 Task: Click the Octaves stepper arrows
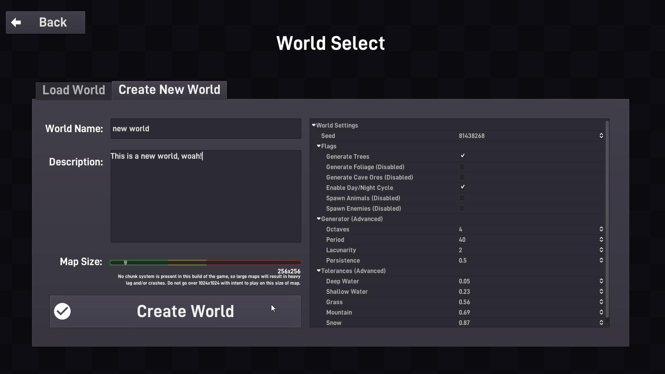pos(601,229)
